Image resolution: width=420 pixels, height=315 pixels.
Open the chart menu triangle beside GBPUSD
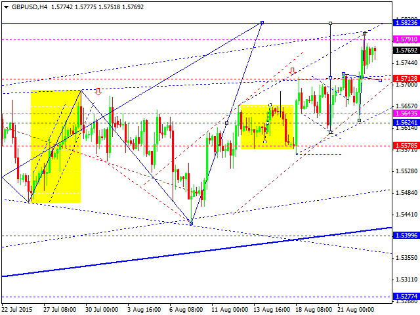(6, 7)
